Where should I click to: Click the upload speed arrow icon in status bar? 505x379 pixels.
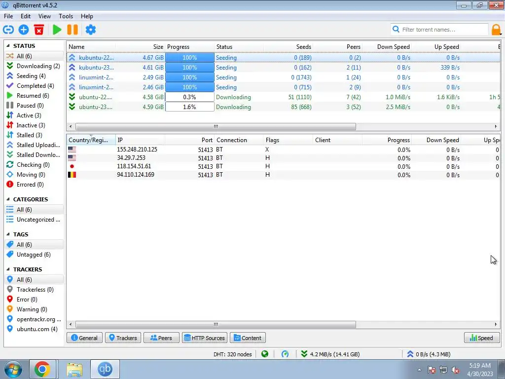click(x=410, y=354)
